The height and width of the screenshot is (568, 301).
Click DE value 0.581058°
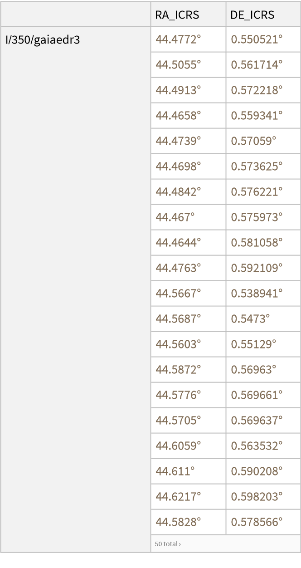click(257, 243)
